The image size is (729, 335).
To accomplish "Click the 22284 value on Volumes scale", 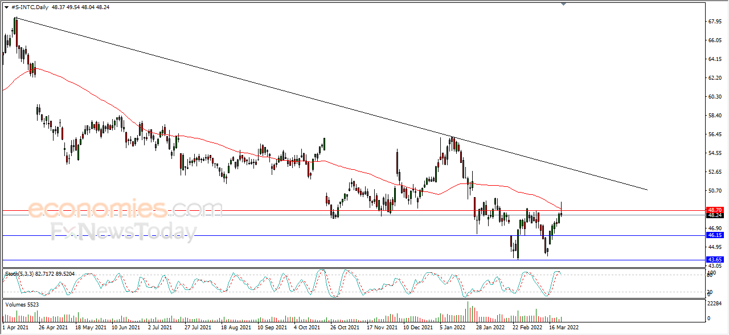I will pos(715,305).
